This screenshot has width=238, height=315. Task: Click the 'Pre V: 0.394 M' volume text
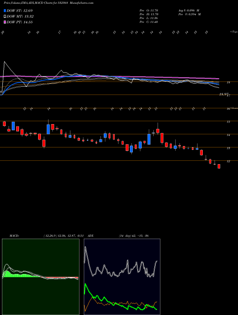190,14
